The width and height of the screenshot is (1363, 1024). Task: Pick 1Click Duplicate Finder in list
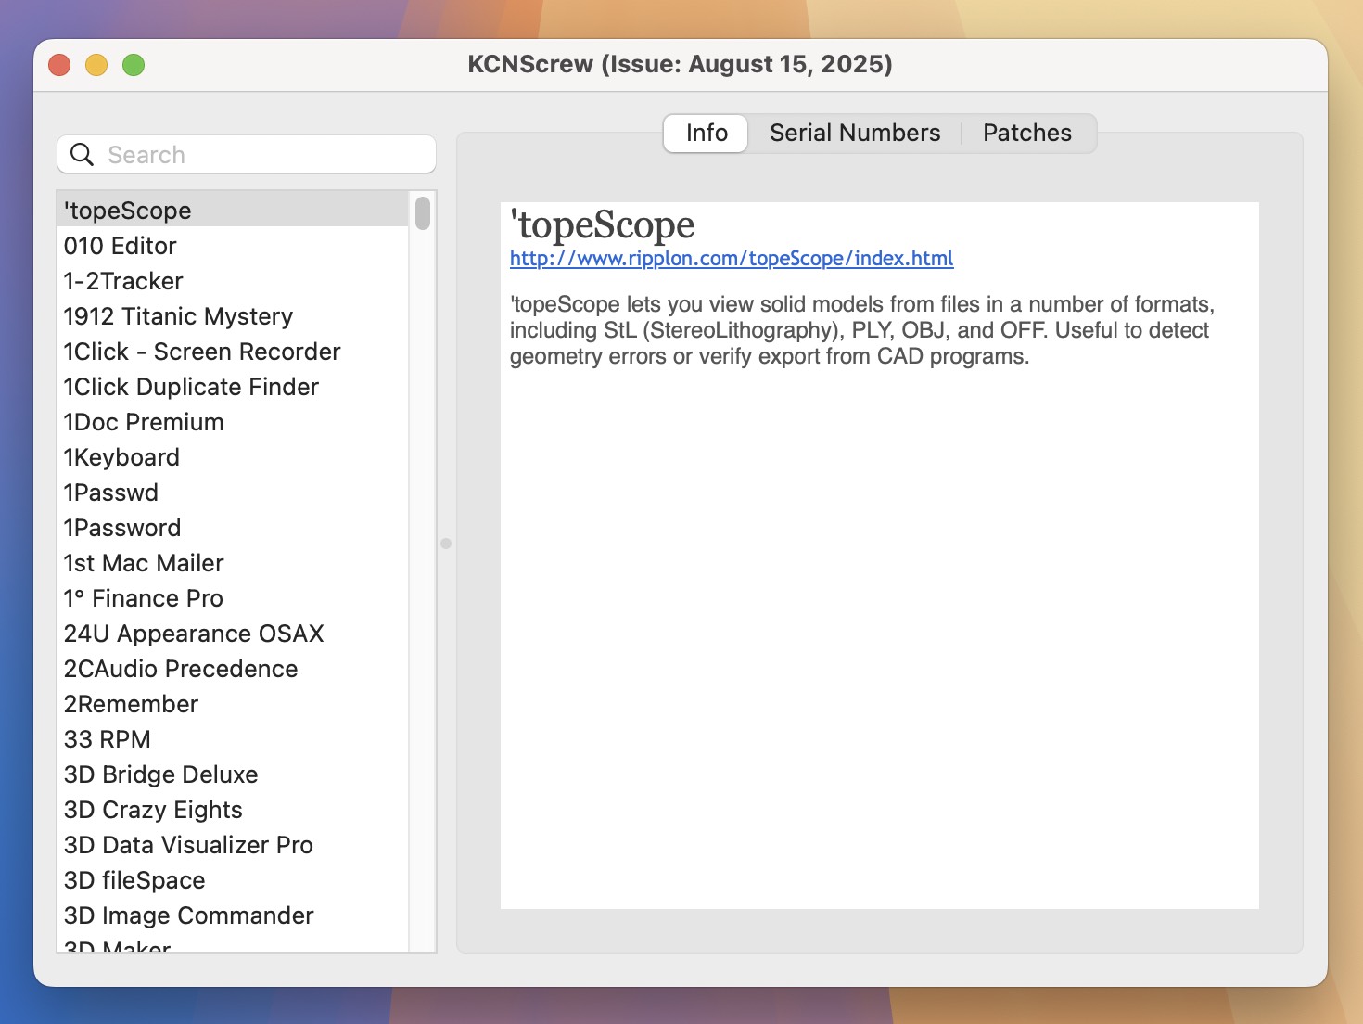[x=191, y=387]
